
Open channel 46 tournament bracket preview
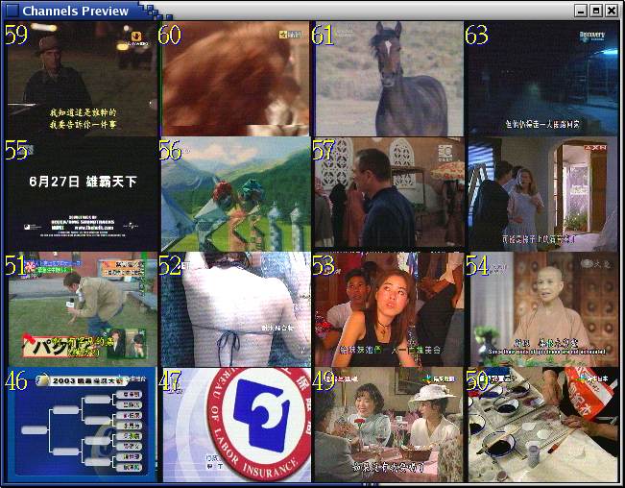81,425
